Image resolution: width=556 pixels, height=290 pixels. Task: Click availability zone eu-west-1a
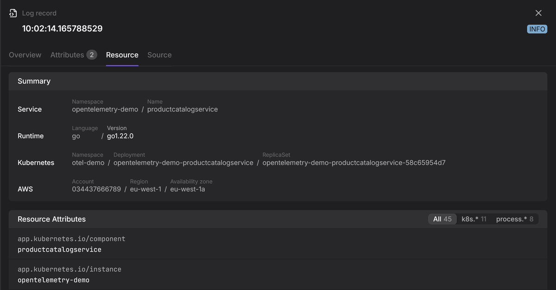[188, 189]
